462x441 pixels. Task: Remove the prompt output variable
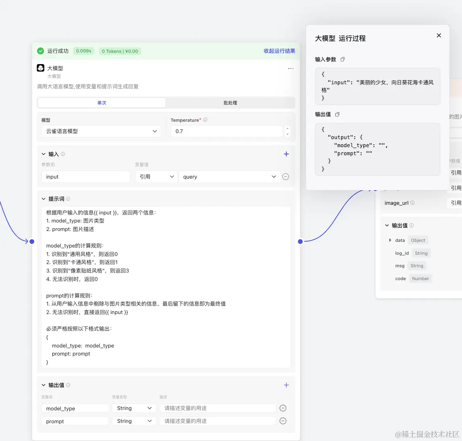click(x=283, y=421)
